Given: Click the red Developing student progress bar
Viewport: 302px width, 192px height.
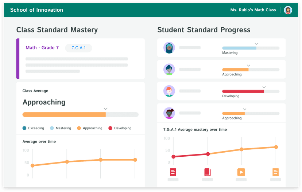Looking at the screenshot, I should [x=243, y=91].
